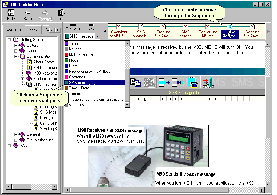Image resolution: width=277 pixels, height=195 pixels.
Task: Click the device photo of the M90 controller
Action: pyautogui.click(x=183, y=145)
